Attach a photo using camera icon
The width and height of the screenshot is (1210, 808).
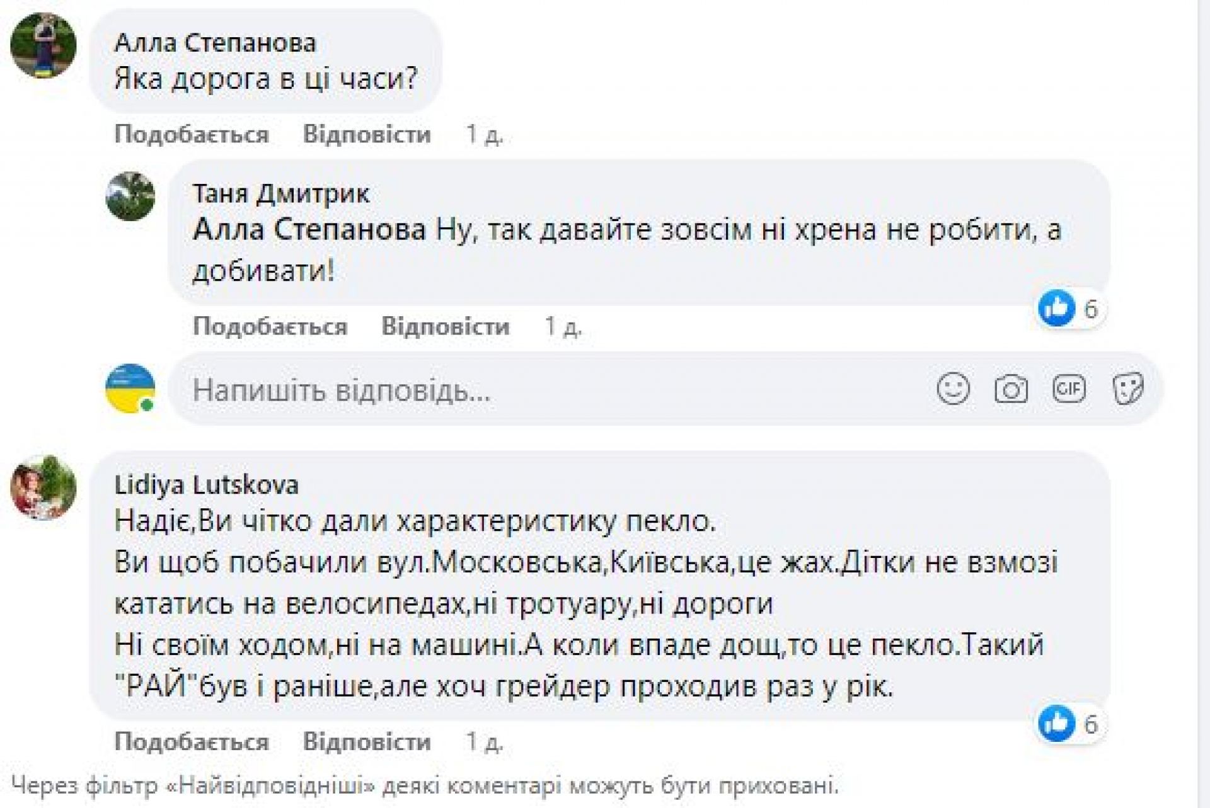click(1011, 389)
